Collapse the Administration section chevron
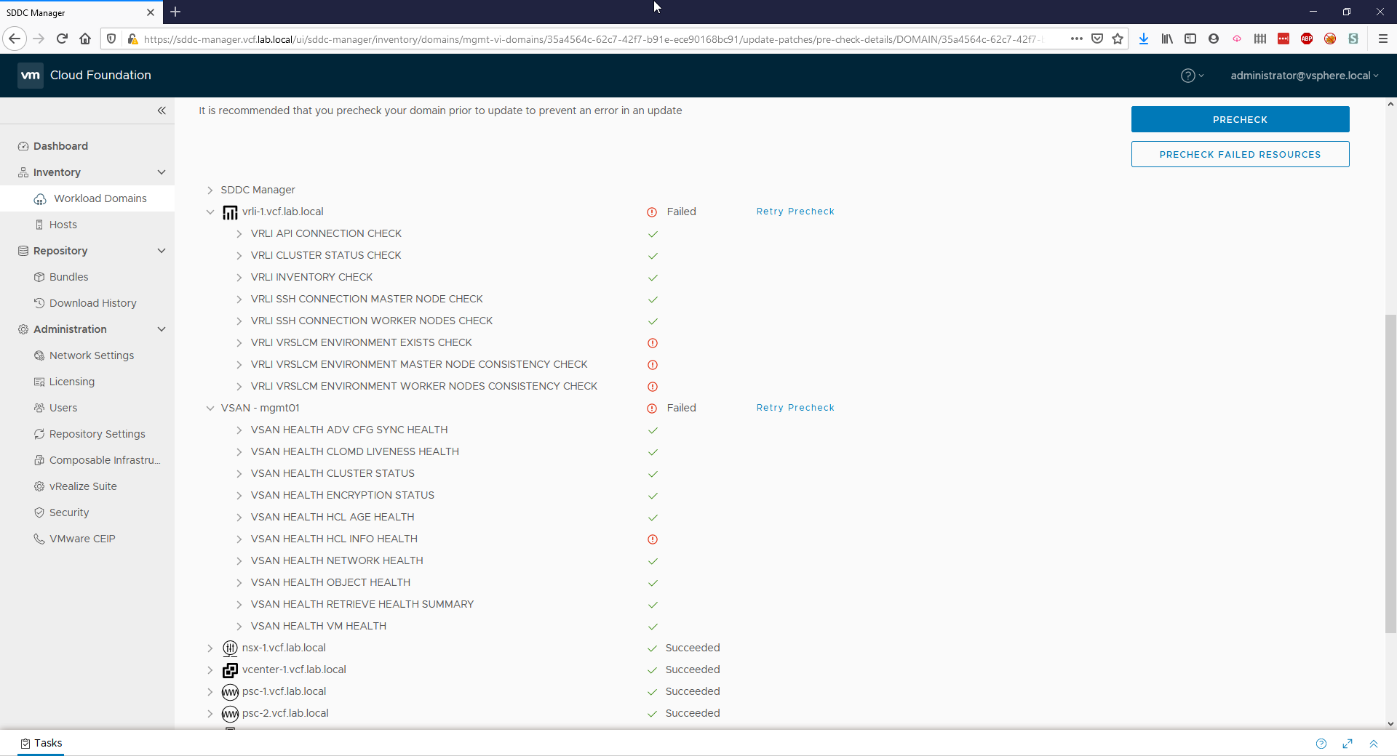 click(162, 329)
